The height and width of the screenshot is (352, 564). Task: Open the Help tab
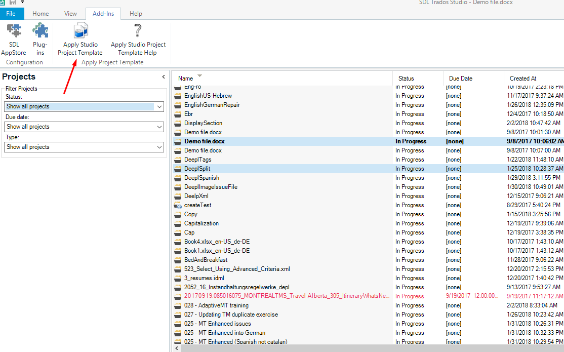point(136,14)
